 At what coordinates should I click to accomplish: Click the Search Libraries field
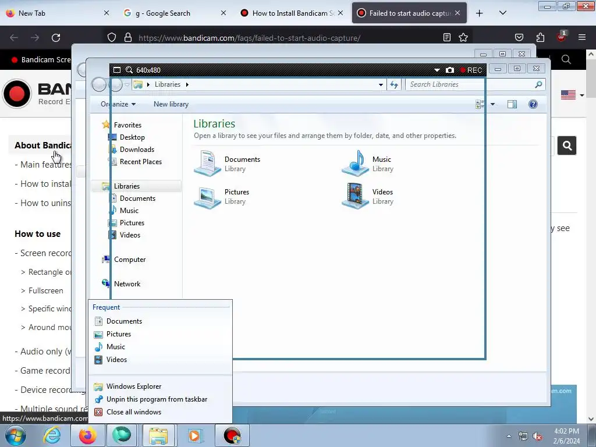(475, 84)
